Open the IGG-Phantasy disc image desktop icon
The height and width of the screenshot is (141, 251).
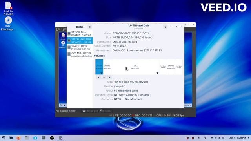(8, 24)
